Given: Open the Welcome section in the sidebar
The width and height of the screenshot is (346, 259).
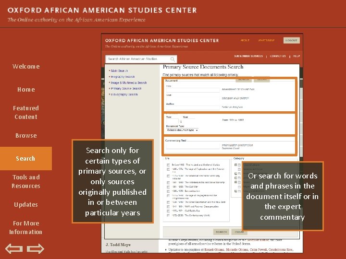Looking at the screenshot, I should point(26,66).
